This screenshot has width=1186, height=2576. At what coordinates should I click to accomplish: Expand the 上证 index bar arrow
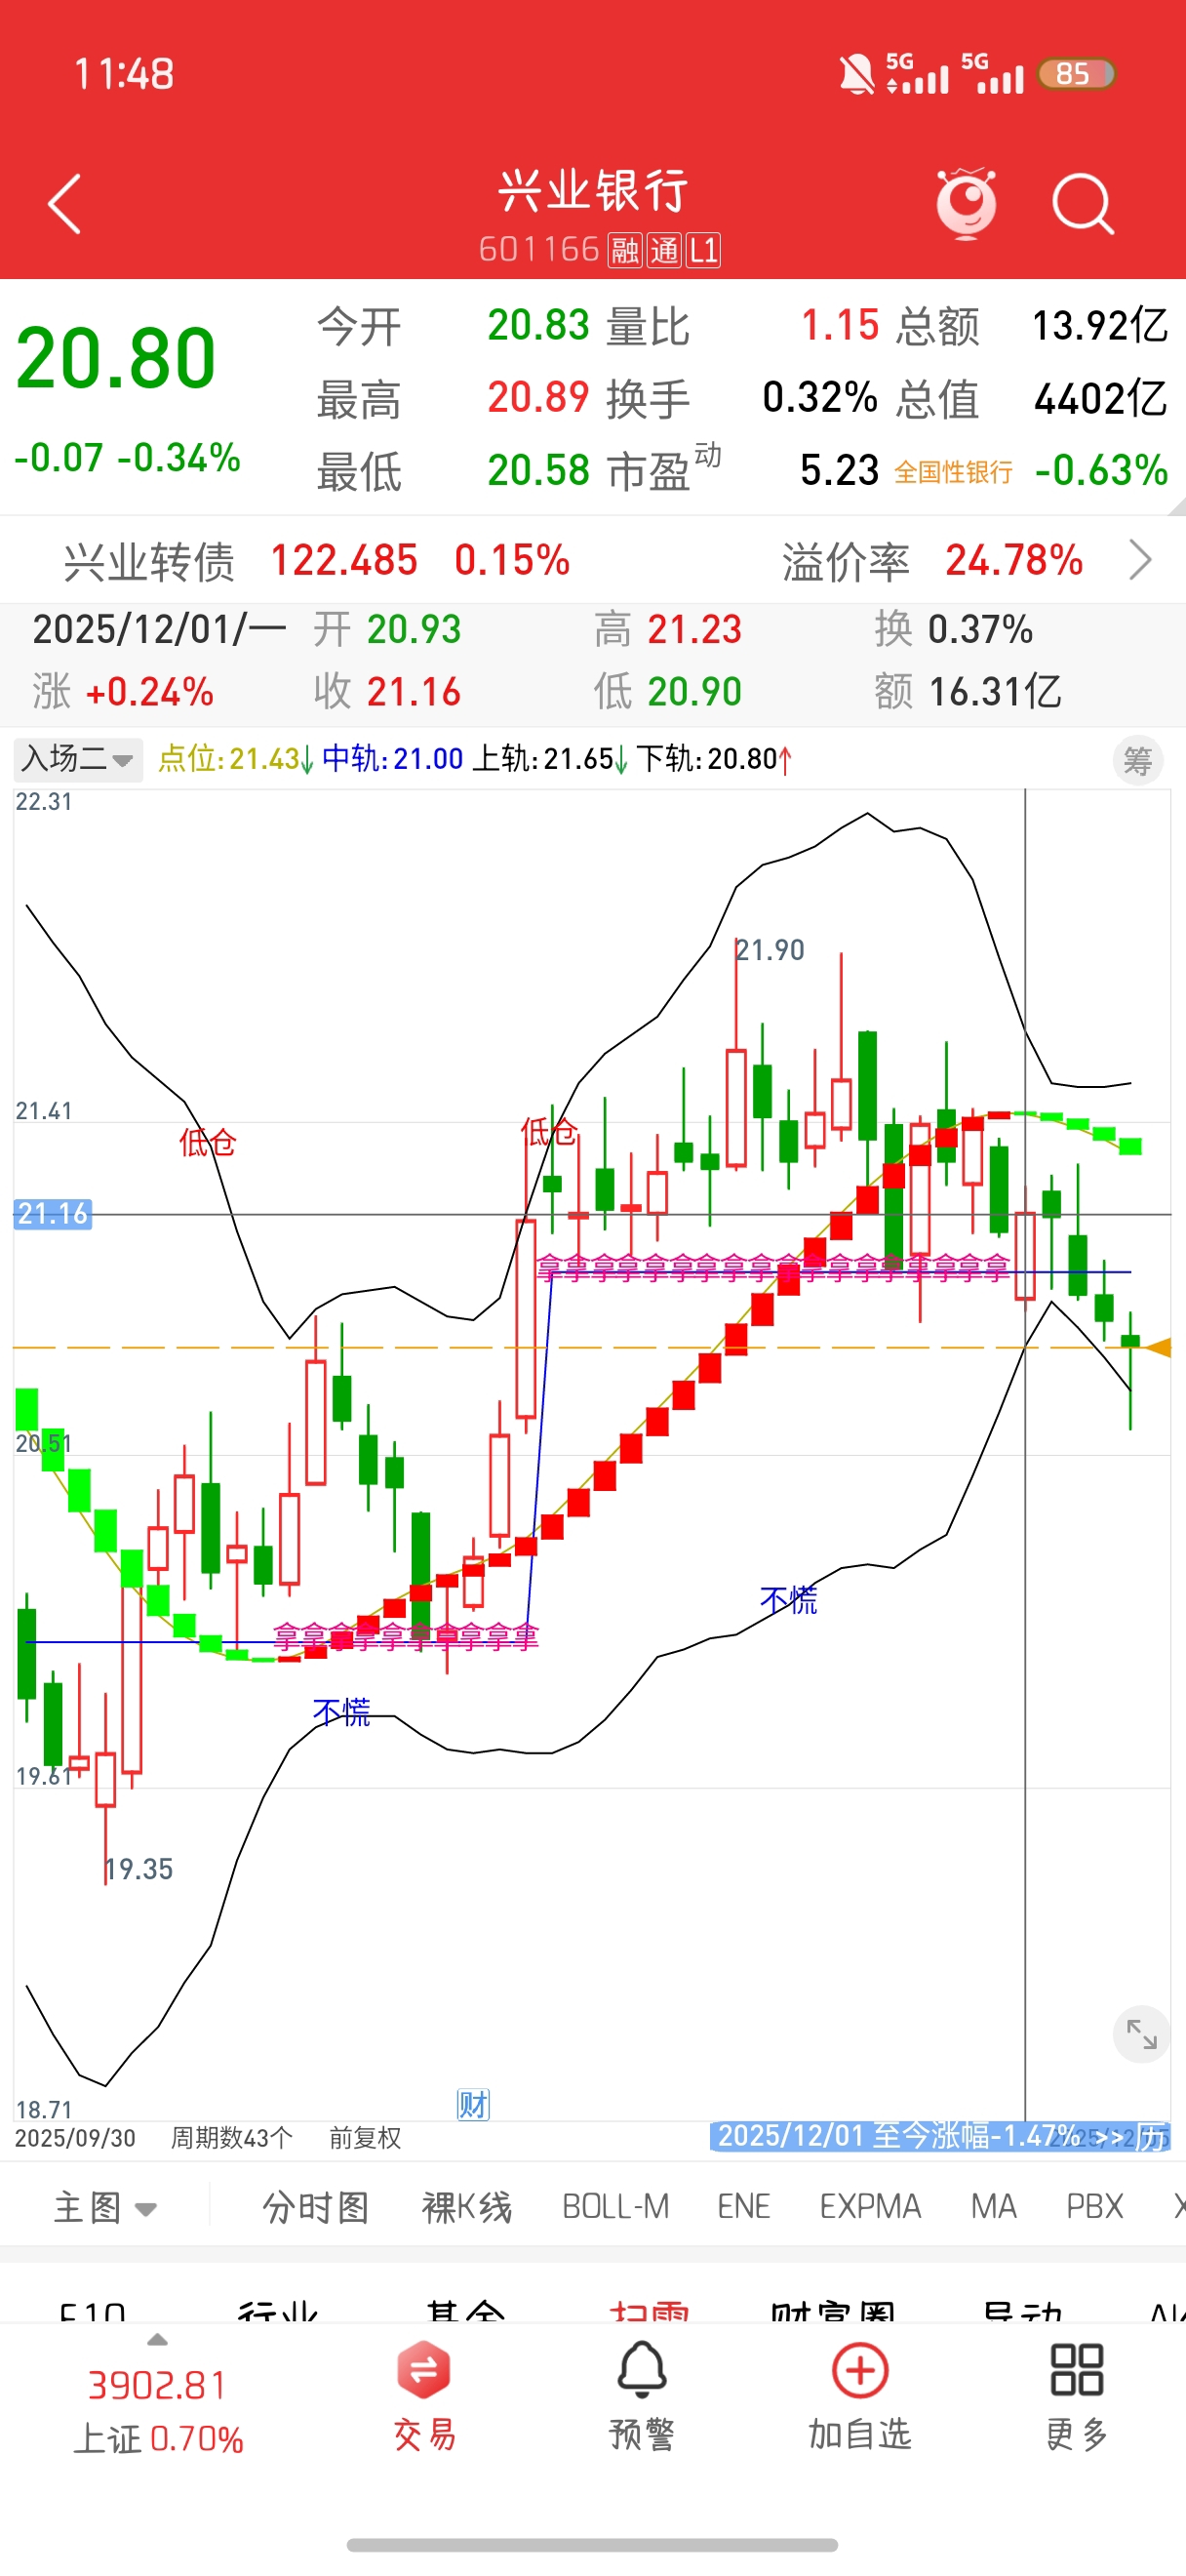click(x=158, y=2341)
